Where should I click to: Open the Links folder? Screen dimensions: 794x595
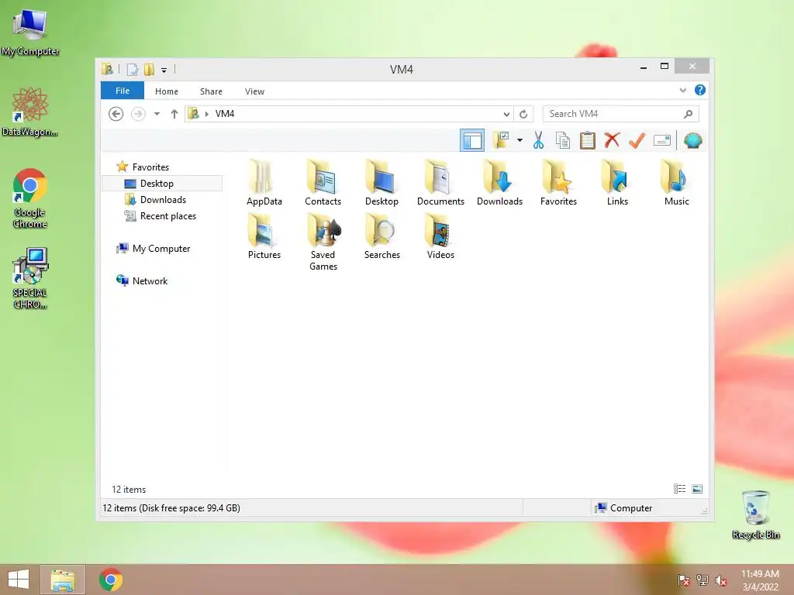pos(617,183)
